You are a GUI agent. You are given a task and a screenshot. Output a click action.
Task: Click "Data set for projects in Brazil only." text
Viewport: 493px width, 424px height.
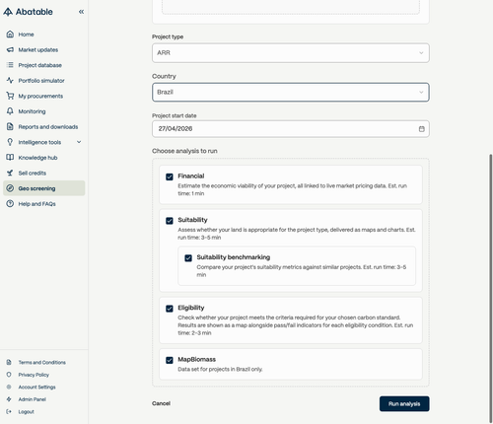[x=220, y=369]
